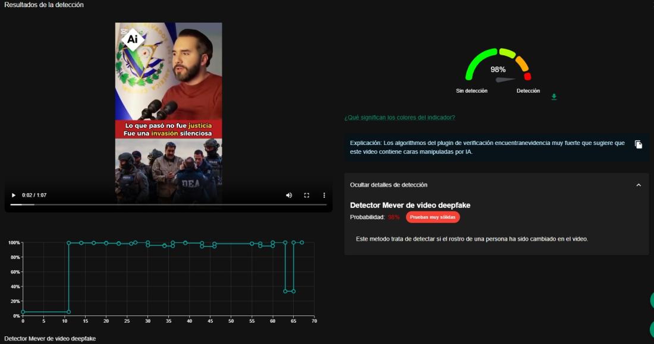
Task: Click the lower green floating button at right edge
Action: coord(652,329)
